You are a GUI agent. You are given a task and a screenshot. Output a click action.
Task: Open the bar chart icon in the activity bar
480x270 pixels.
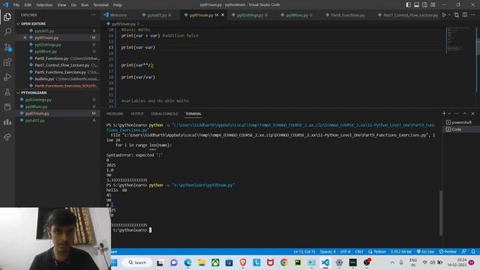tap(7, 122)
